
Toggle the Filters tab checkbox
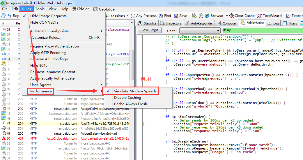[285, 23]
